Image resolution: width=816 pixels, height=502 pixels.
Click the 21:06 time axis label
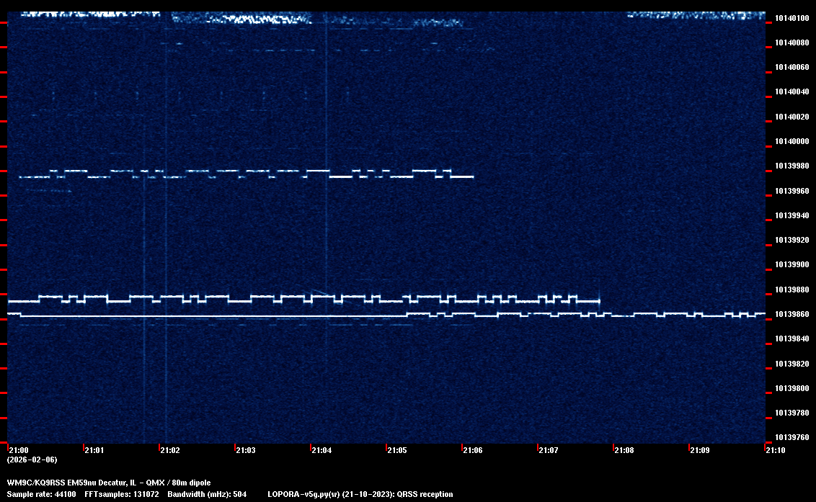(x=472, y=450)
